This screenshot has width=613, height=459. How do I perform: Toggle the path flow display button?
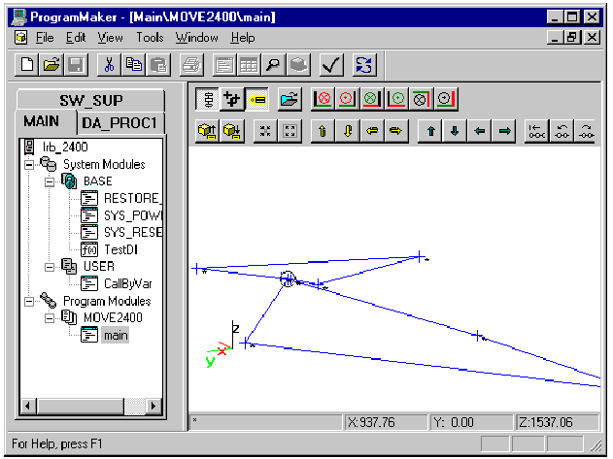207,100
